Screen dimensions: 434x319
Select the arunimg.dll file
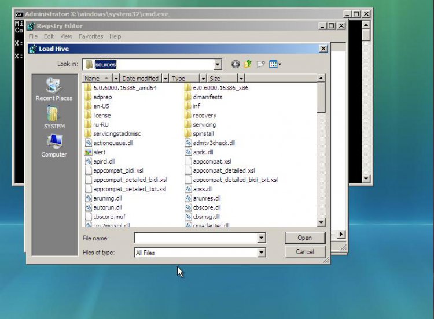(104, 198)
